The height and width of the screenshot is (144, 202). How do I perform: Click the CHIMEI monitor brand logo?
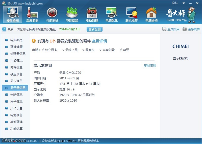[181, 46]
